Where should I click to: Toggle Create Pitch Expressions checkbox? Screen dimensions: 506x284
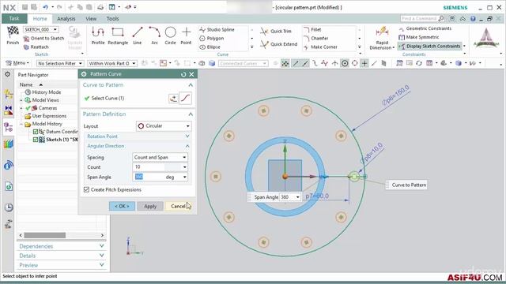[86, 189]
